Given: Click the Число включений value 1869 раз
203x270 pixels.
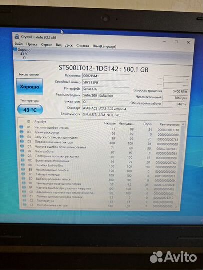Looking at the screenshot, I should point(175,98).
